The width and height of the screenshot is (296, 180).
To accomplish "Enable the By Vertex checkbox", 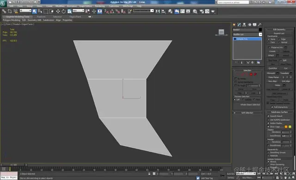I will (x=235, y=79).
